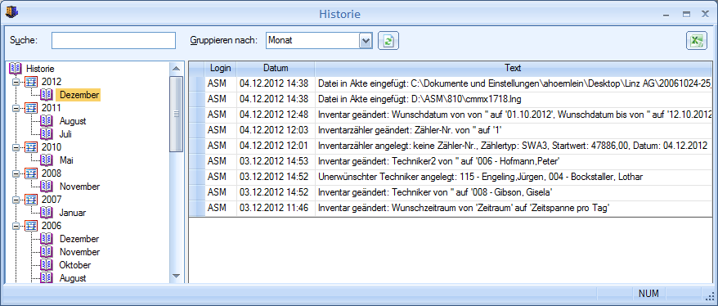Collapse the 2007 tree node

[16, 200]
